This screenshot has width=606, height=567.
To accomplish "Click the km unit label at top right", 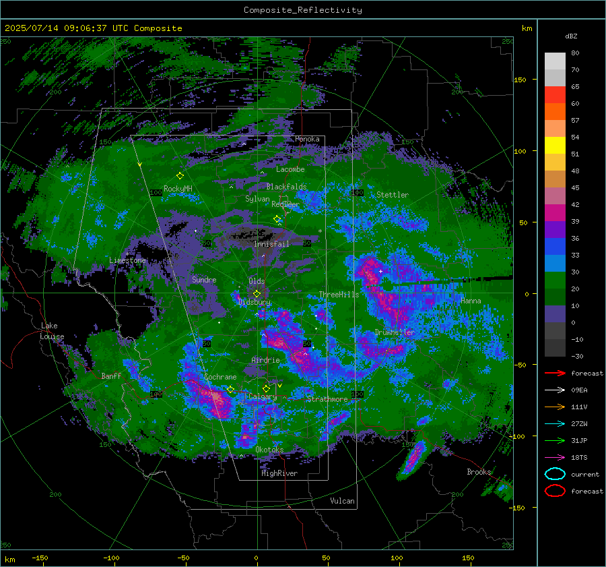I will click(527, 28).
